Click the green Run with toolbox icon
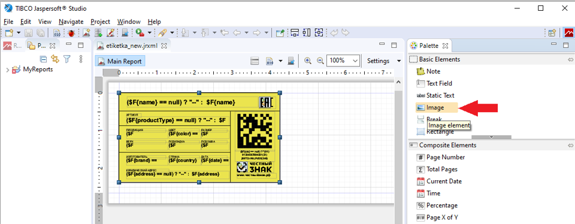Screen dimensions: 575x224 pos(140,33)
